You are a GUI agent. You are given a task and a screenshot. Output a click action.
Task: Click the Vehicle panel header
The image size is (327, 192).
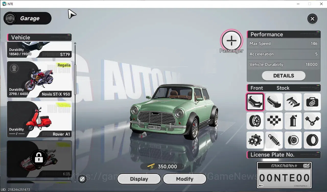click(x=39, y=38)
